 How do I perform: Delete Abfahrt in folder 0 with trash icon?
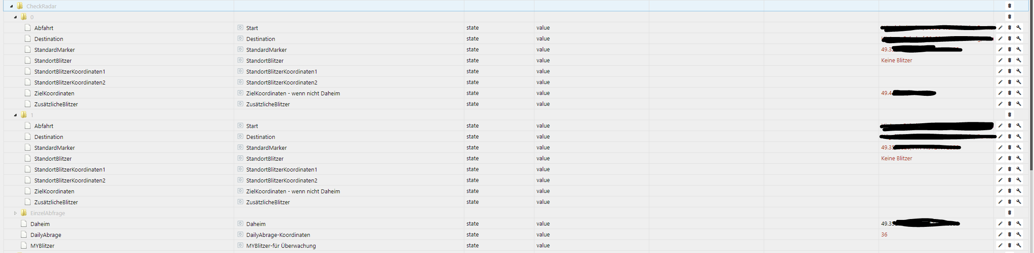(1010, 27)
